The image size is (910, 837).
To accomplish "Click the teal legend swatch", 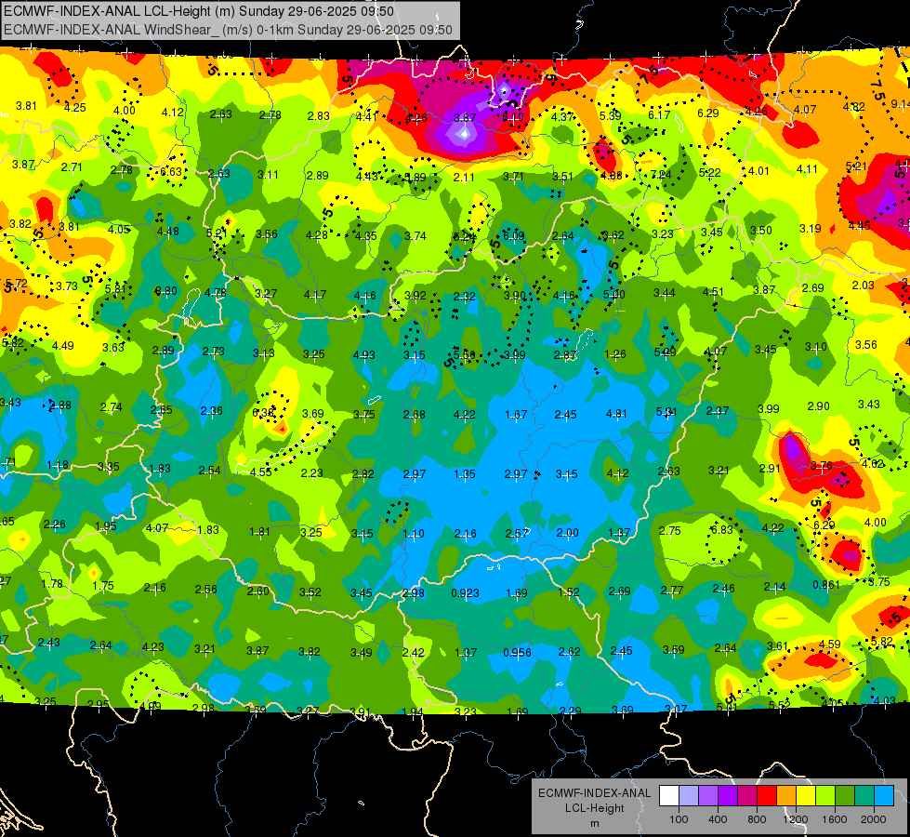I will click(x=864, y=796).
